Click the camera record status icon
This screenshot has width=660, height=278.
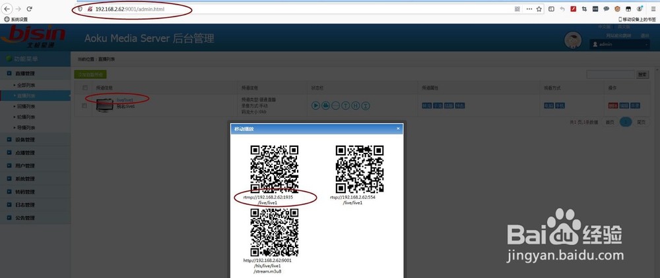326,106
